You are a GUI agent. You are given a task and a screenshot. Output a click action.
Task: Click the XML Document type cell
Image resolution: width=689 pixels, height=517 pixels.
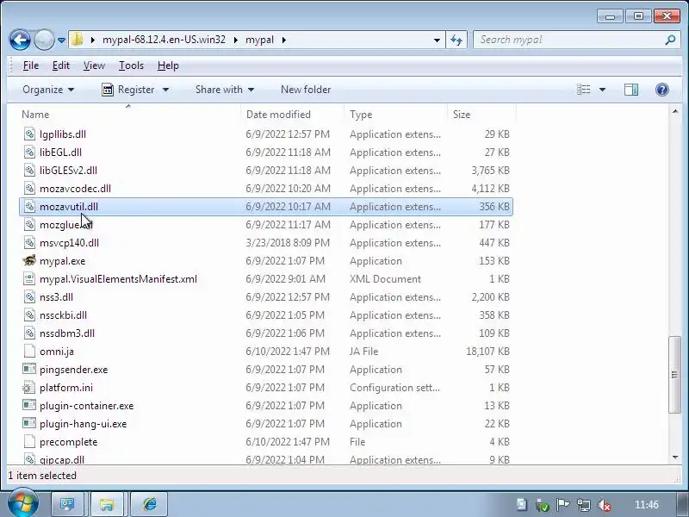385,278
